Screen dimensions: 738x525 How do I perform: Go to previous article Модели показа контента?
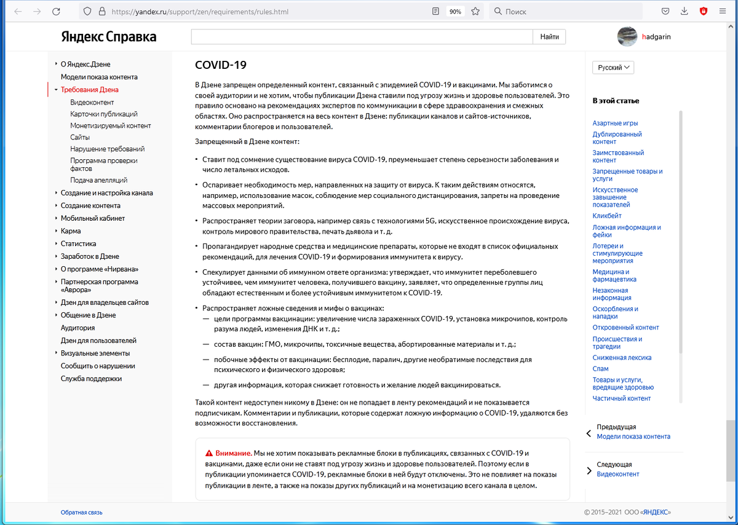(633, 437)
